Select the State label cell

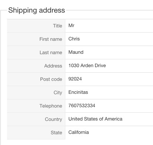(x=36, y=132)
